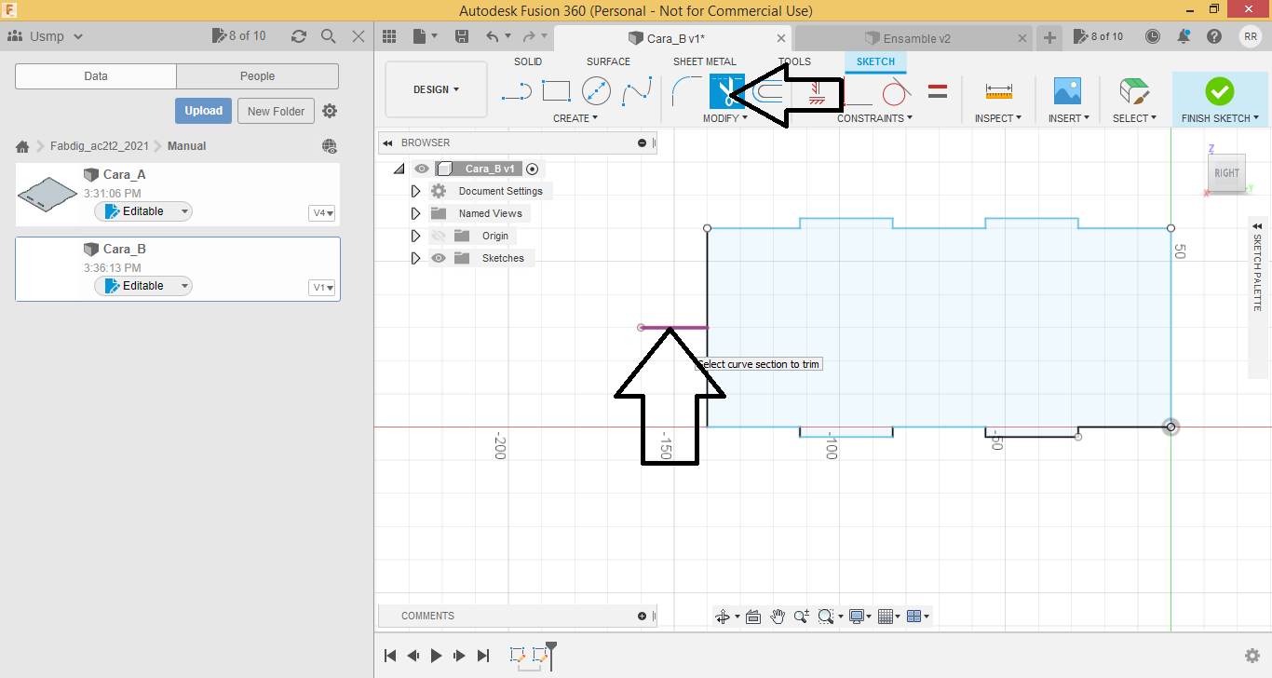Switch to the SHEET METAL tab
Screen dimensions: 1272x678
pyautogui.click(x=705, y=61)
